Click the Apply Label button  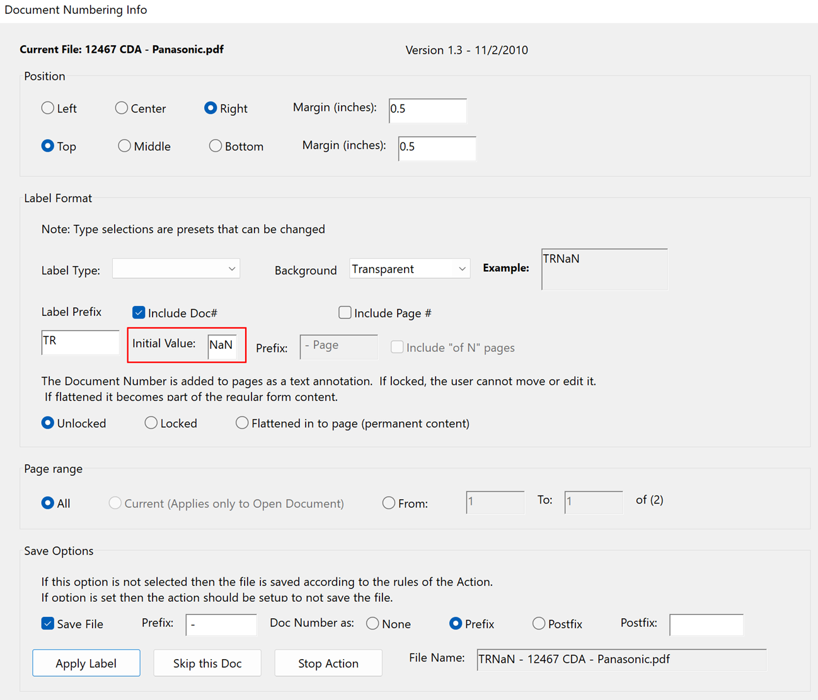[86, 663]
